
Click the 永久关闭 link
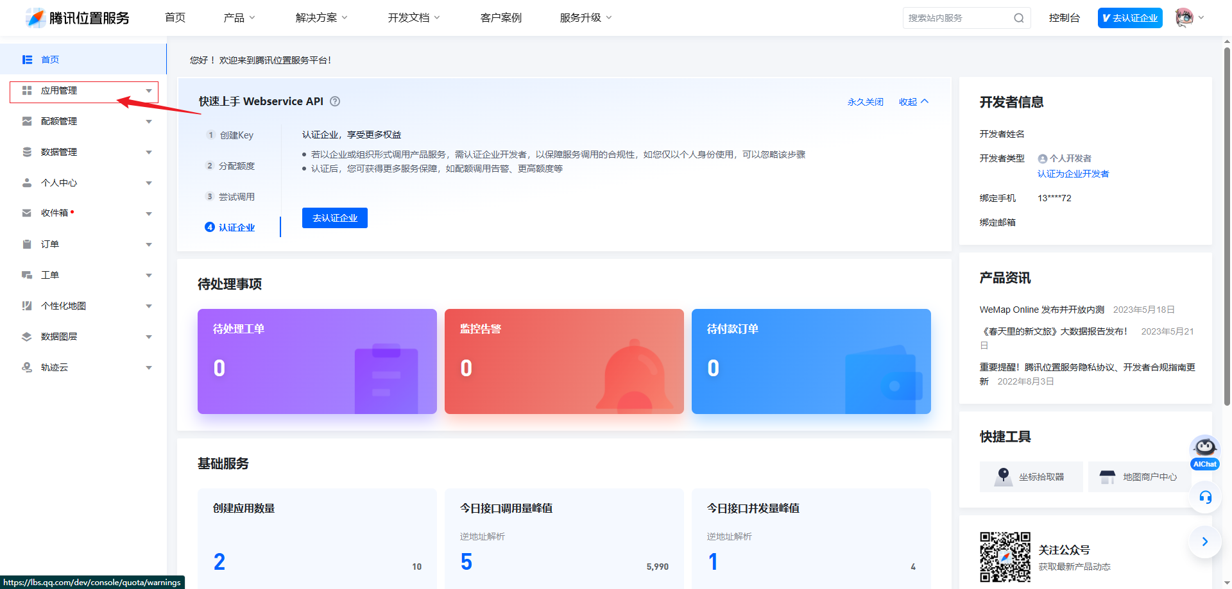[866, 102]
